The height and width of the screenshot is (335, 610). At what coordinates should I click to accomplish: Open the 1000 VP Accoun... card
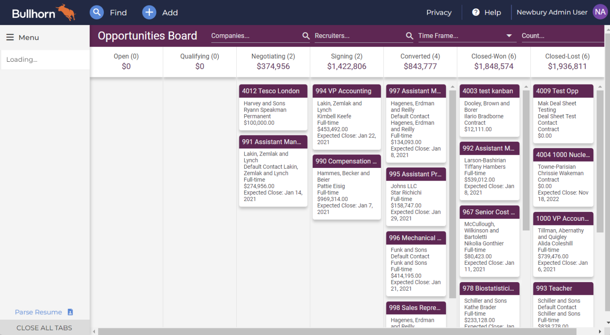click(x=563, y=244)
